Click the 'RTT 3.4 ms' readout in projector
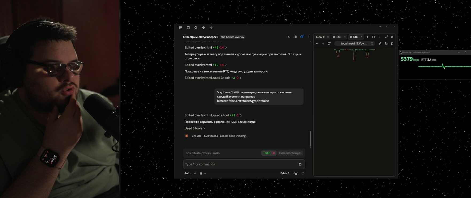 [429, 60]
